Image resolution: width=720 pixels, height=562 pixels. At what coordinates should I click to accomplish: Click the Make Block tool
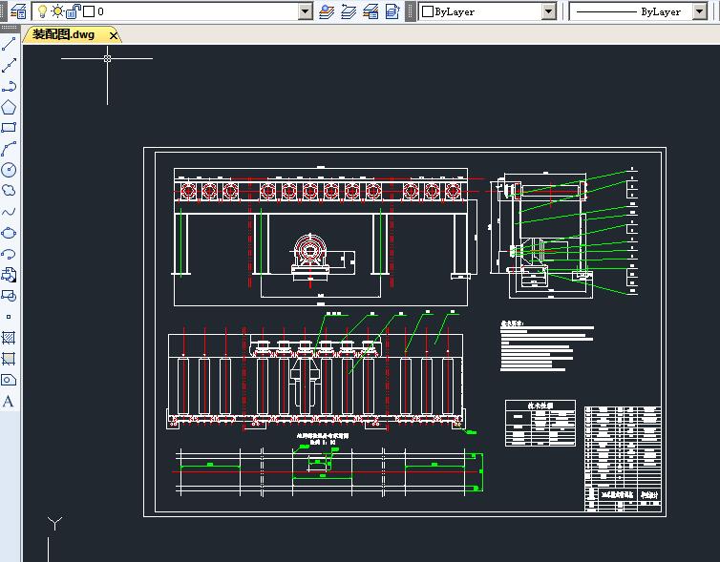point(9,296)
